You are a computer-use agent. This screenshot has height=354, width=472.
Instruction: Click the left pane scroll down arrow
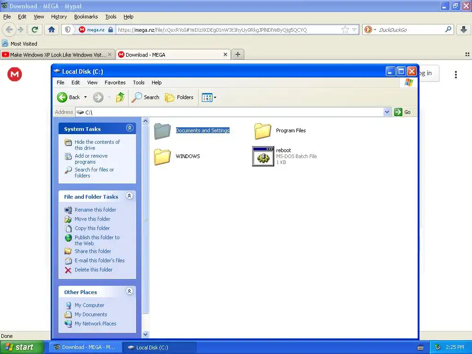click(145, 334)
